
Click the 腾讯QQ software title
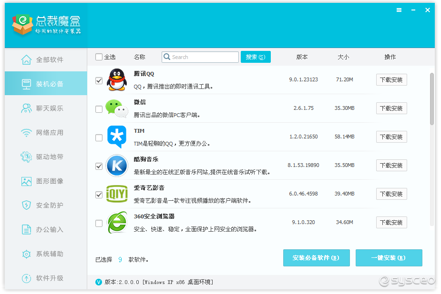click(x=144, y=74)
